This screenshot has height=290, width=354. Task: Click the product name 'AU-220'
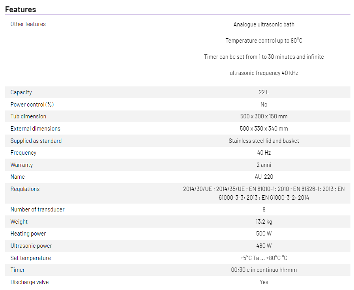264,177
